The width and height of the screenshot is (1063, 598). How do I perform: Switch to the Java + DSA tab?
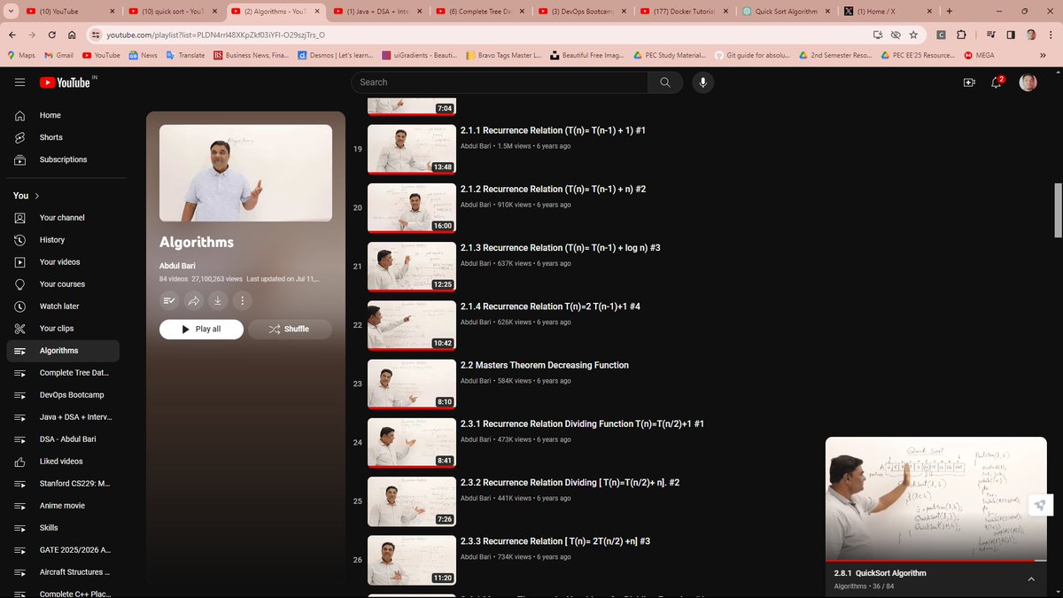[379, 12]
